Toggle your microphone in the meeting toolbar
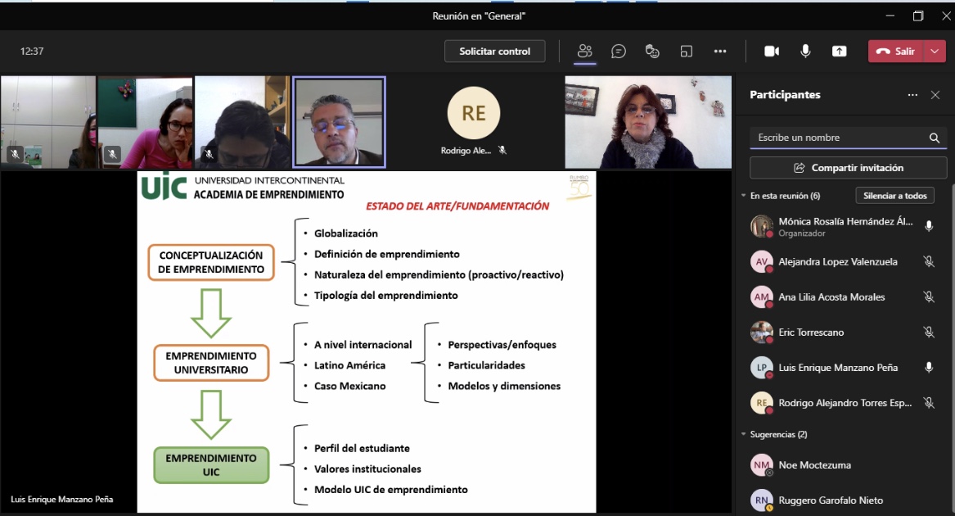The height and width of the screenshot is (516, 955). pos(805,52)
